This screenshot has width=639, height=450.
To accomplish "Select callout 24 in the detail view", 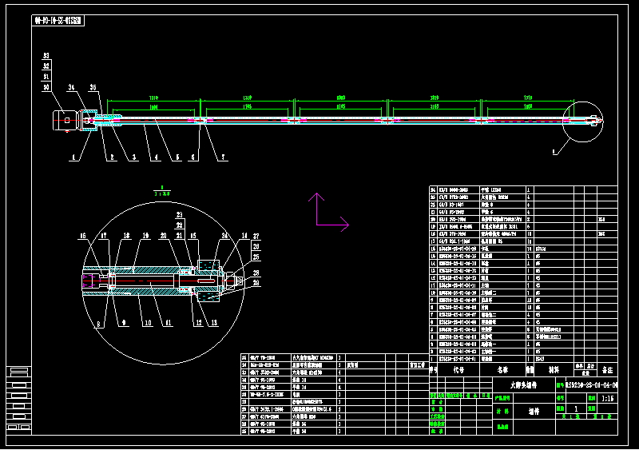I will (224, 236).
